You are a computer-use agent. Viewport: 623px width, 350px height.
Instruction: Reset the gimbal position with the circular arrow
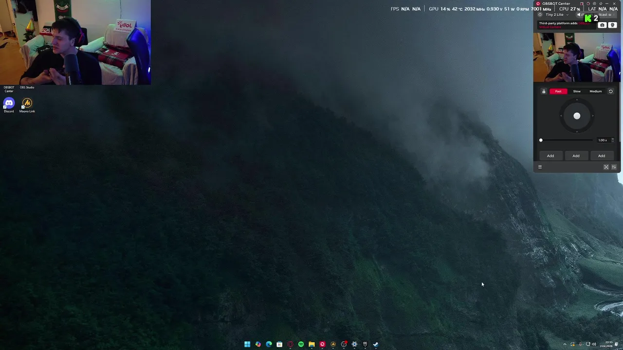point(611,91)
